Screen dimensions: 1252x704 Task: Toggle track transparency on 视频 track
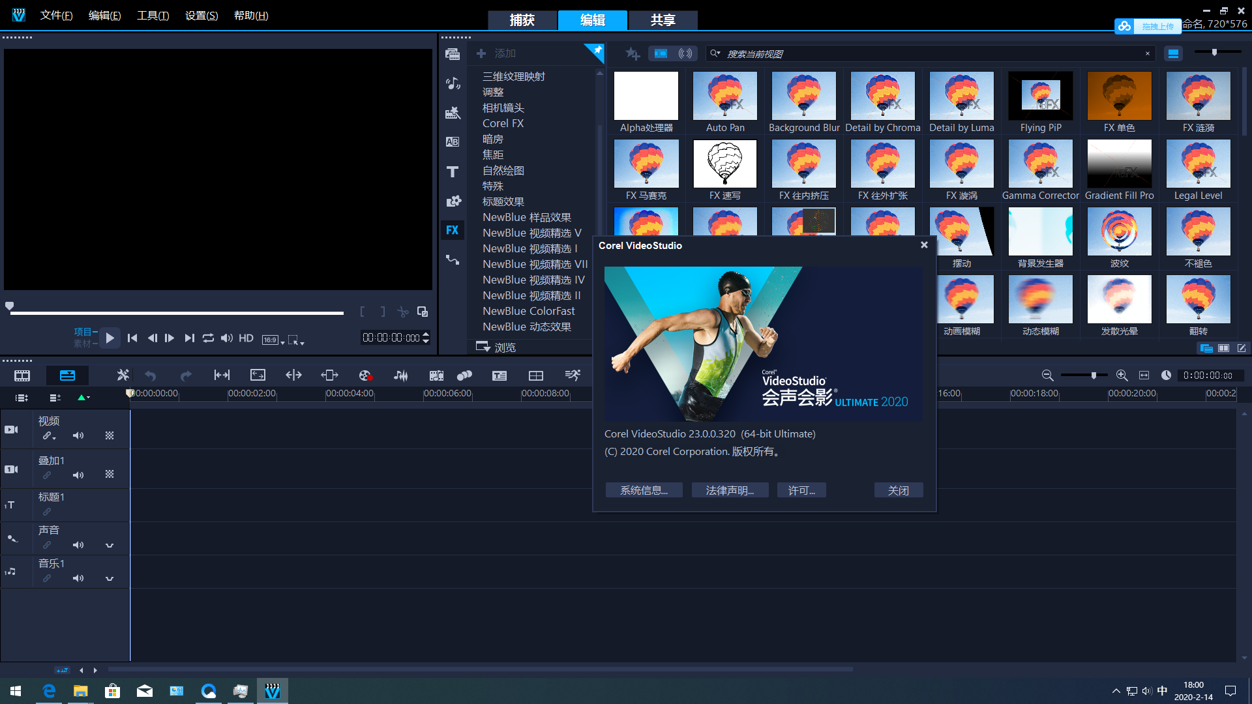110,436
